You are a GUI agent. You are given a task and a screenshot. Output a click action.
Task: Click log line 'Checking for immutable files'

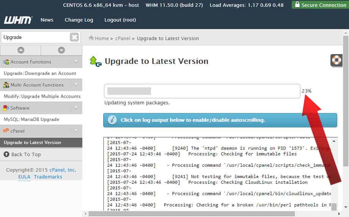coord(259,154)
